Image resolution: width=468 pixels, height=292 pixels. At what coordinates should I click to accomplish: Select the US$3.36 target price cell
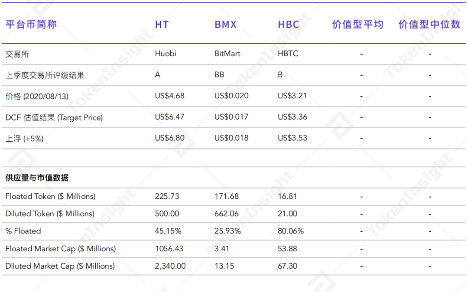click(x=292, y=117)
